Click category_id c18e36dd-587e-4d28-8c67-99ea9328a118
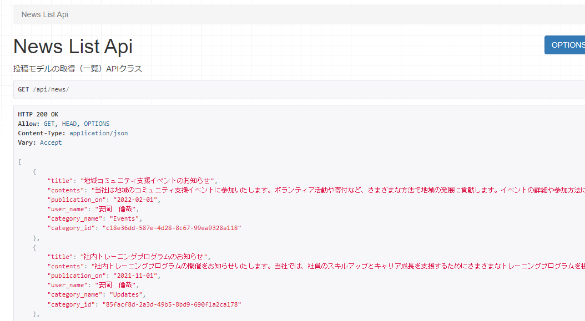585x321 pixels. pos(172,228)
